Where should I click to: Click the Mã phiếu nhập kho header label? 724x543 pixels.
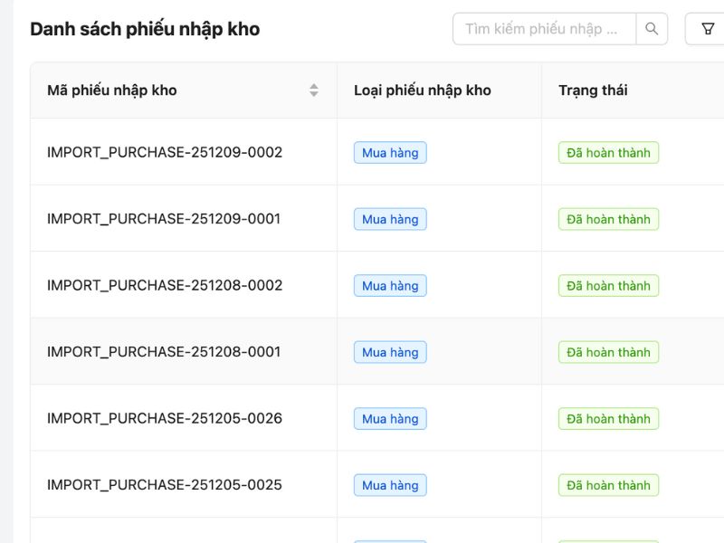tap(112, 90)
